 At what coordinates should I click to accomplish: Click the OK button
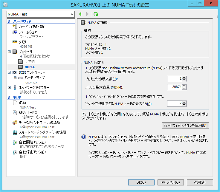point(141,182)
